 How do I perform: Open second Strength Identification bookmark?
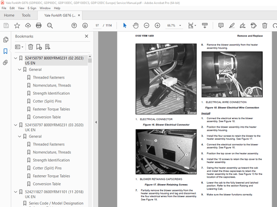click(51, 160)
